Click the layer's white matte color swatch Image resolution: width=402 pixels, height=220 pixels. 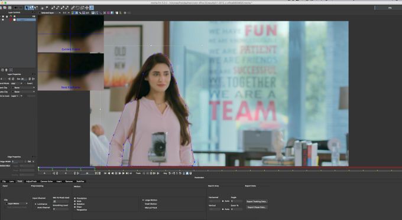pos(15,19)
